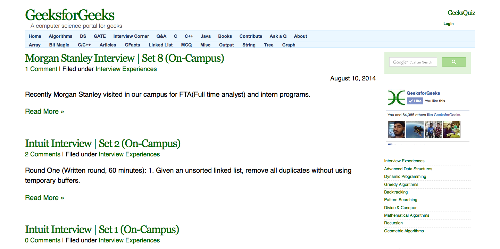
Task: Open the first Facebook fan profile photo
Action: [396, 129]
